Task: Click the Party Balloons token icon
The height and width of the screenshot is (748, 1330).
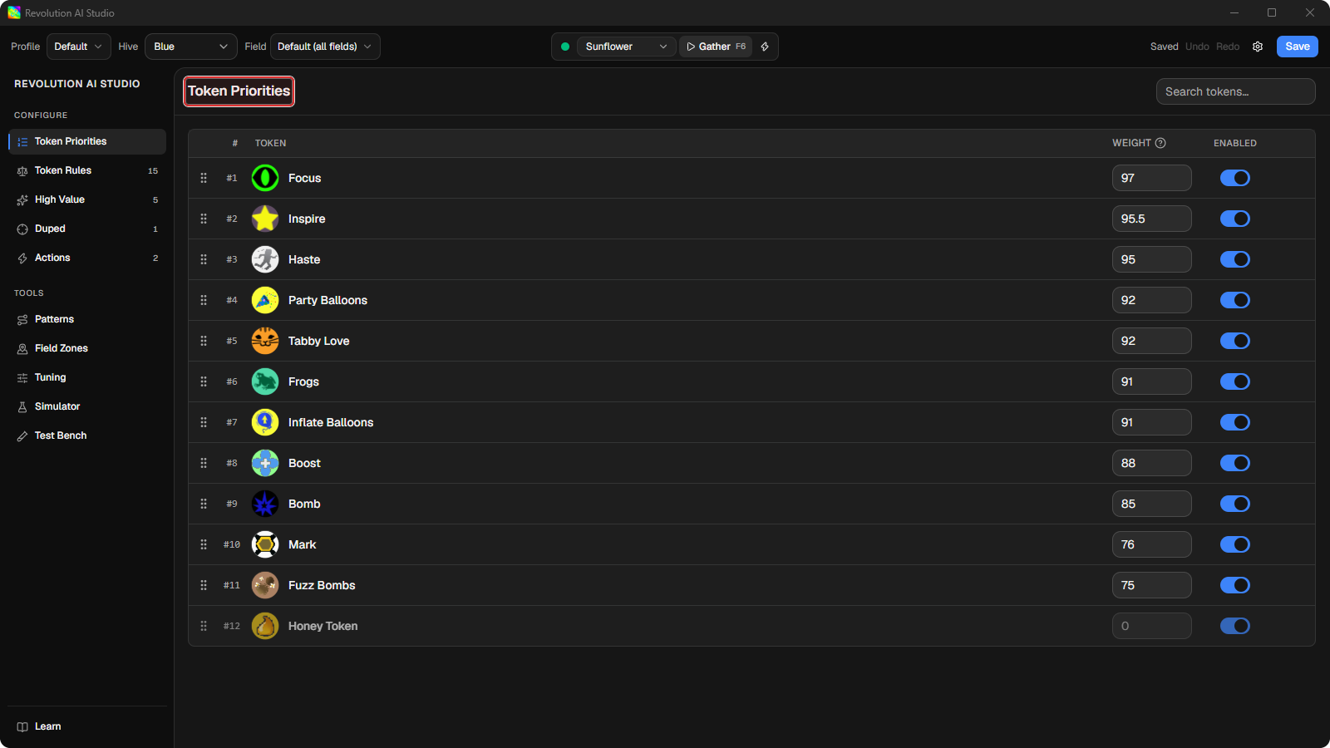Action: 265,300
